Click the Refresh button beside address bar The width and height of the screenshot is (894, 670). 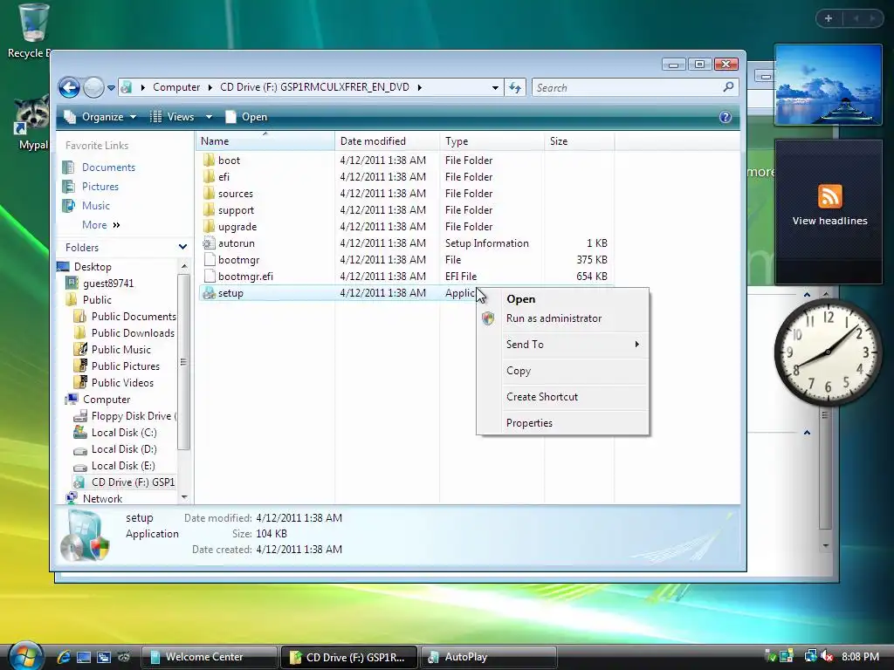point(515,88)
